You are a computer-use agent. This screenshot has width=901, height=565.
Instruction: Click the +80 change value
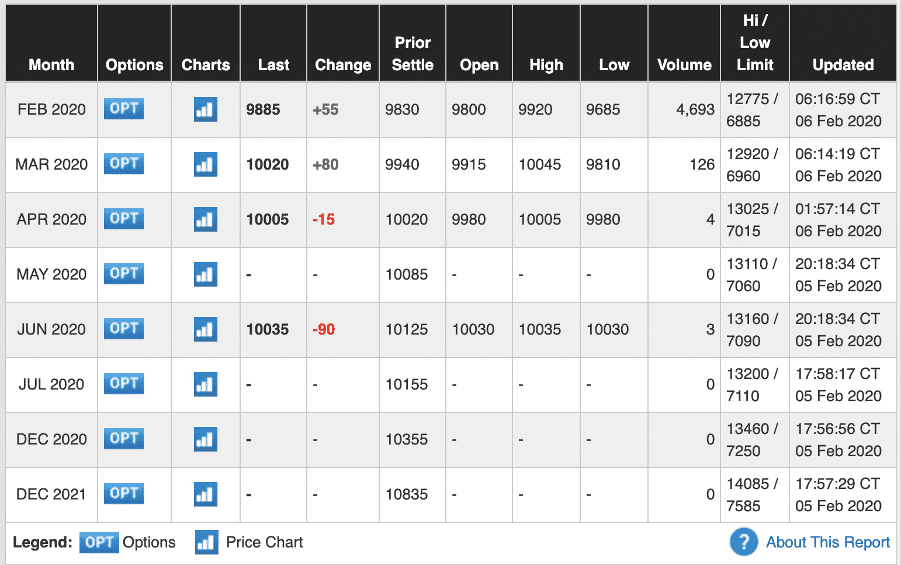[x=325, y=164]
